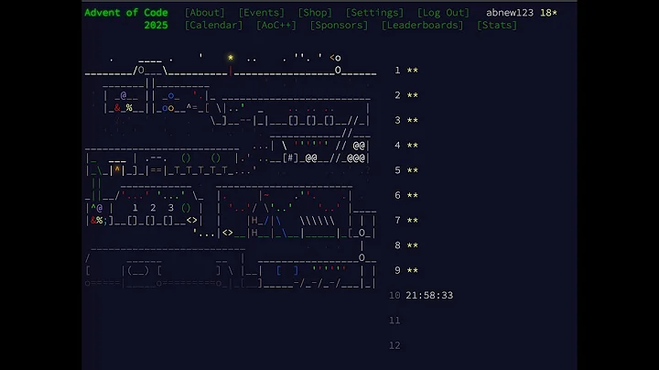View the Sponsors page
Screen dimensions: 659x370
click(339, 26)
